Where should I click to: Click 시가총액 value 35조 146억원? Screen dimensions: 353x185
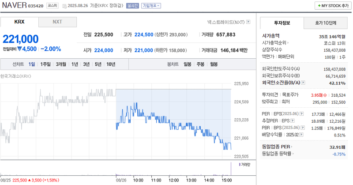tap(332, 37)
